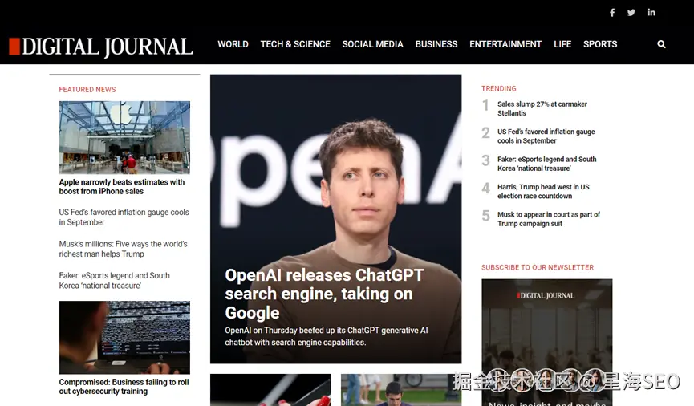Click the hero summary 'OpenAI on Thursday beefed up'
The height and width of the screenshot is (406, 694).
(327, 336)
